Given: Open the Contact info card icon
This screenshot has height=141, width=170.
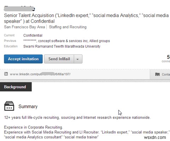Looking at the screenshot, I should click(x=157, y=74).
